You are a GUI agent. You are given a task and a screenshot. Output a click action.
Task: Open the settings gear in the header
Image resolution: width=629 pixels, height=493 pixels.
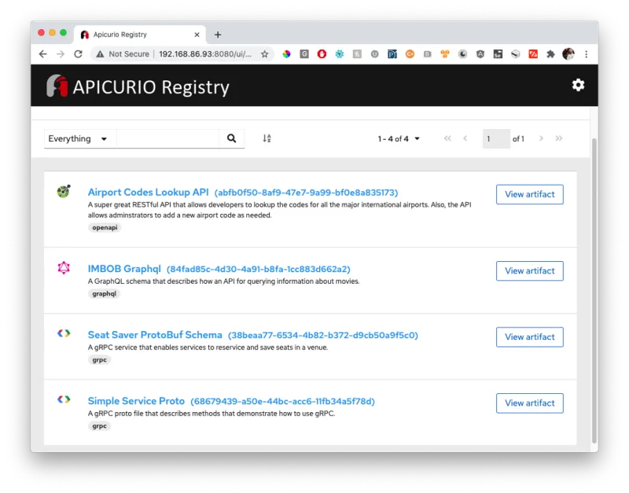(578, 85)
